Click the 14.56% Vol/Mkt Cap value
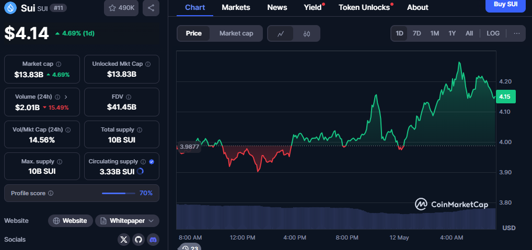Screen dimensions: 532x250 click(x=42, y=140)
